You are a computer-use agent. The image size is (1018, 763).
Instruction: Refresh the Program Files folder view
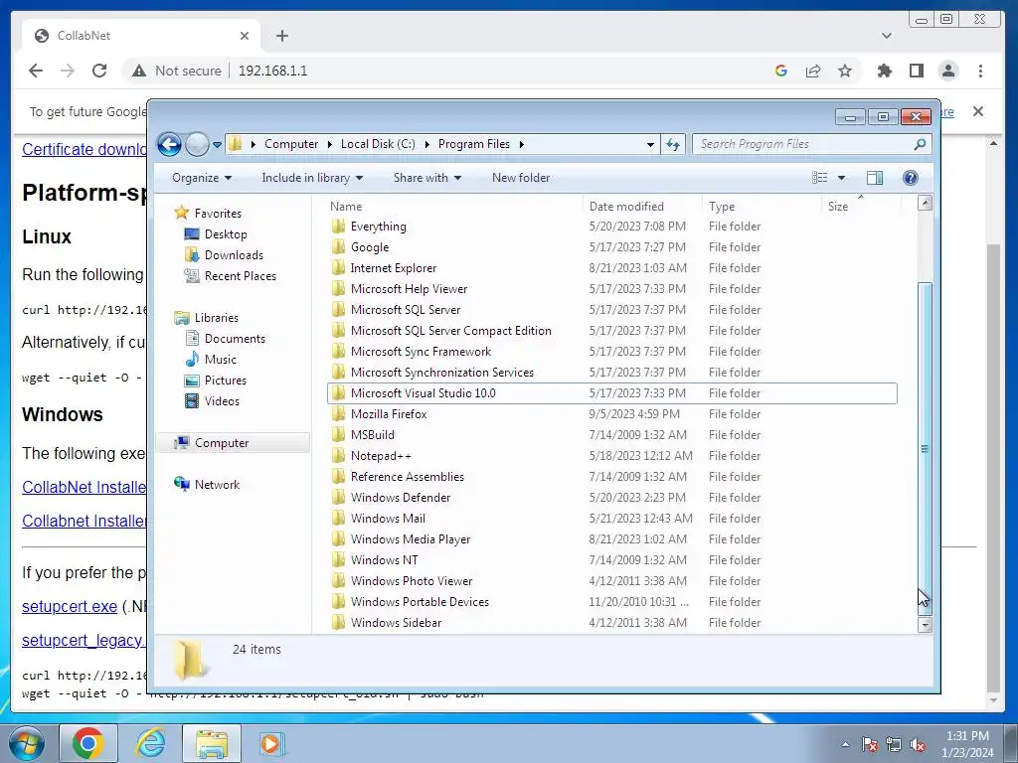(x=673, y=144)
